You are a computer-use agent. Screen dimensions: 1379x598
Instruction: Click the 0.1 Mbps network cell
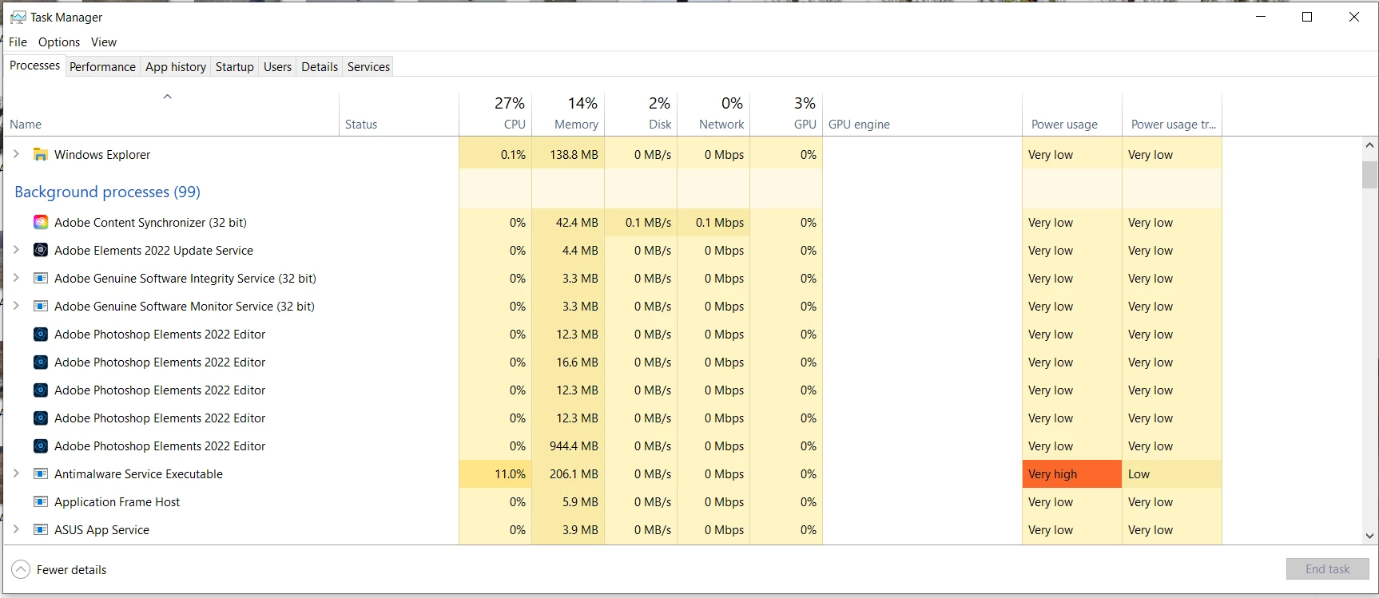click(x=713, y=223)
